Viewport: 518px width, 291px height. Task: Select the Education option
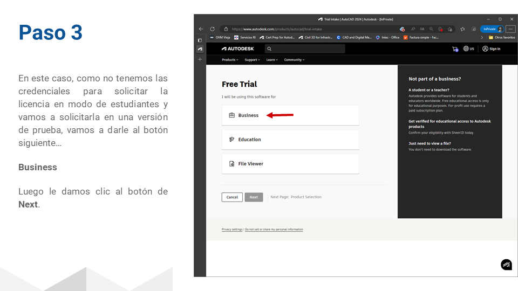(290, 140)
